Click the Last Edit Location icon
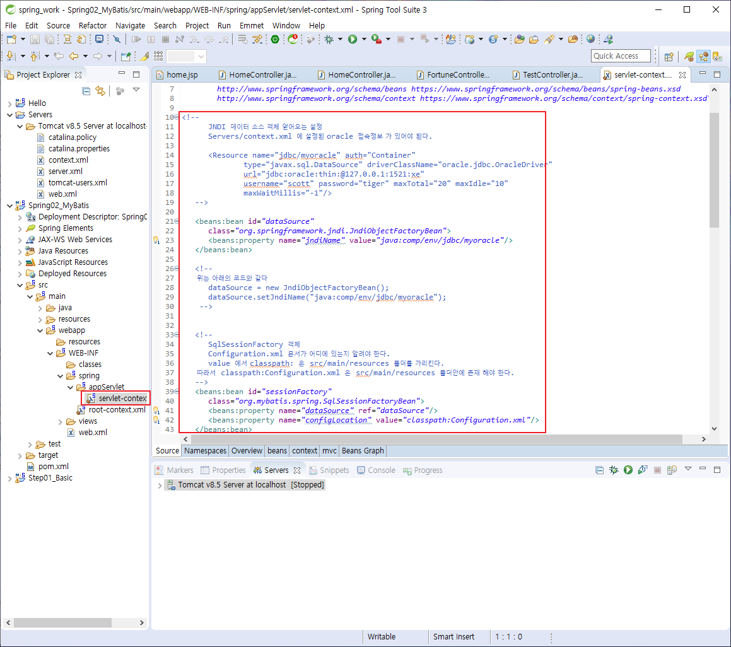The height and width of the screenshot is (647, 731). click(x=59, y=56)
